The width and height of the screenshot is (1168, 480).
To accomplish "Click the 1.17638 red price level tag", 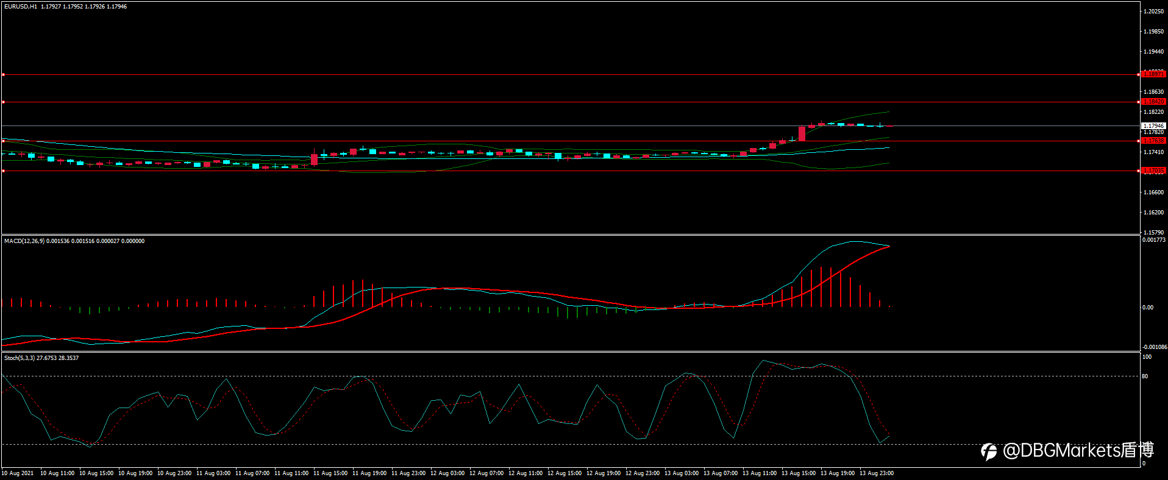I will (1153, 141).
